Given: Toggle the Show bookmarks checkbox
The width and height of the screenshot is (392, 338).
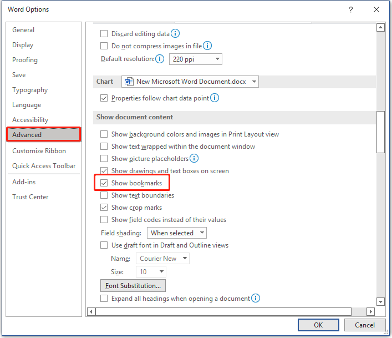Looking at the screenshot, I should pos(104,183).
